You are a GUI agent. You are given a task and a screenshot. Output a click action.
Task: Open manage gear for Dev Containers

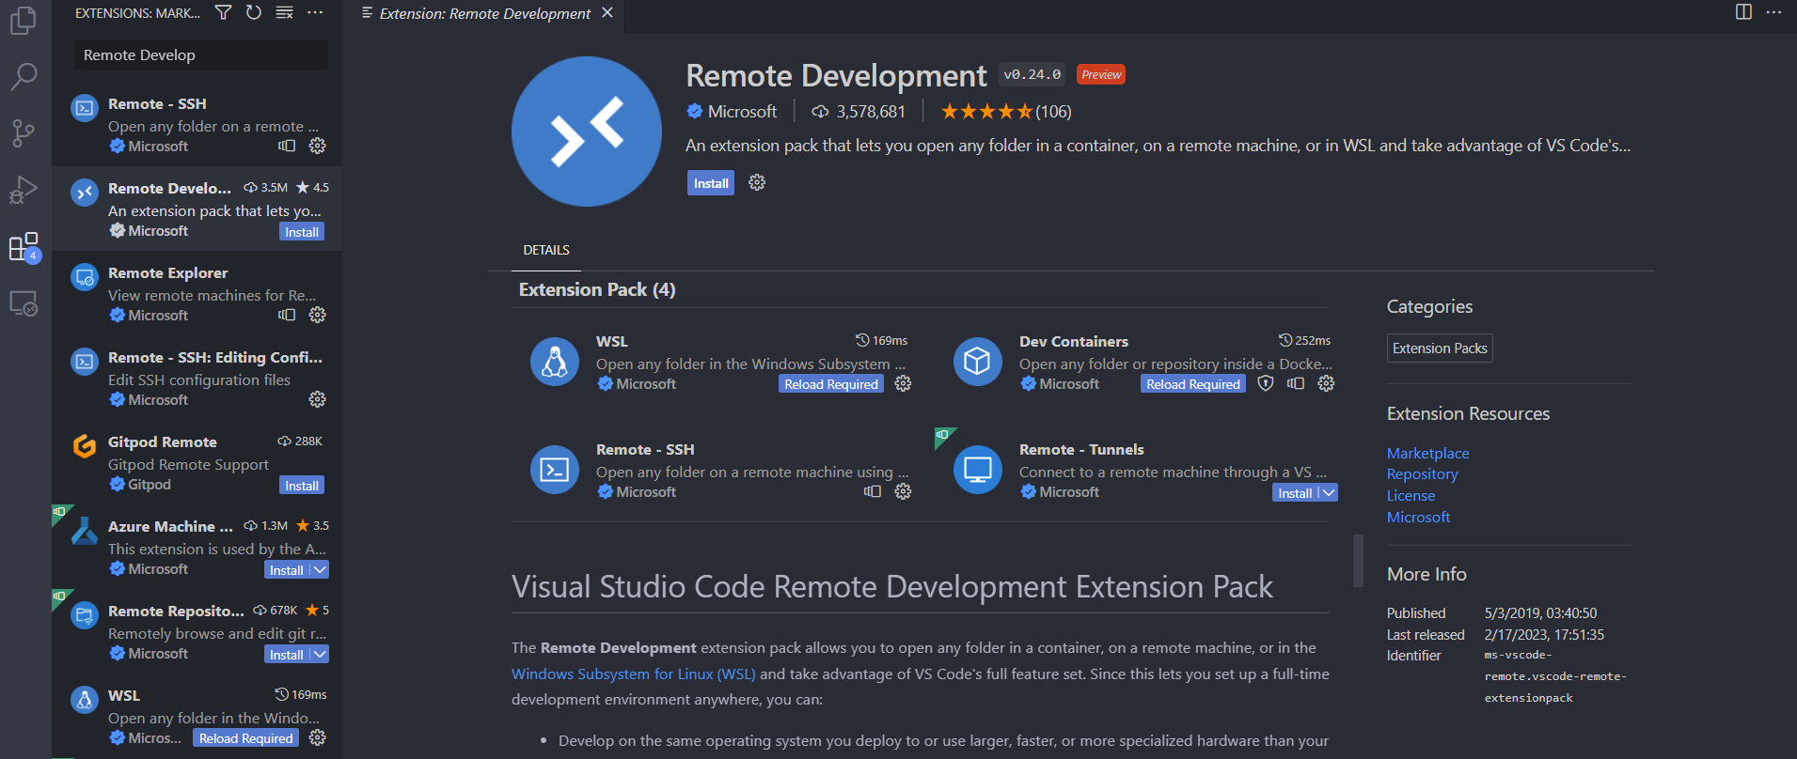pos(1326,383)
